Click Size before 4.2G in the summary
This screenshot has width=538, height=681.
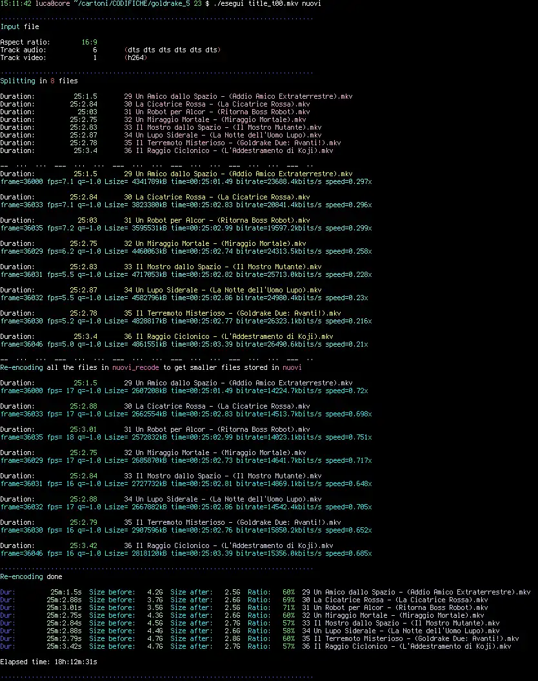126,592
